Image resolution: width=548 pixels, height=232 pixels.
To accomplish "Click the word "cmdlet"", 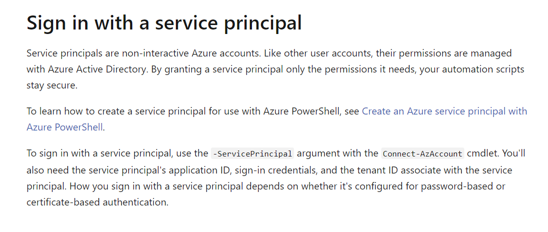I will tap(483, 153).
